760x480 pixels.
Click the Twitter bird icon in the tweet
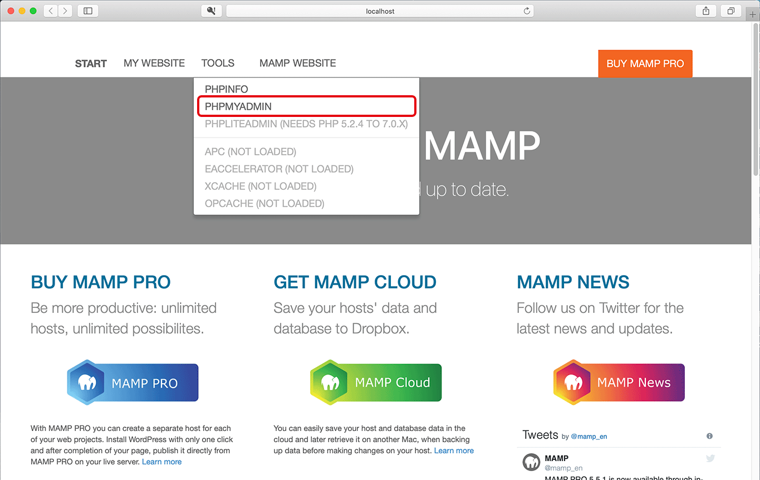pos(710,458)
